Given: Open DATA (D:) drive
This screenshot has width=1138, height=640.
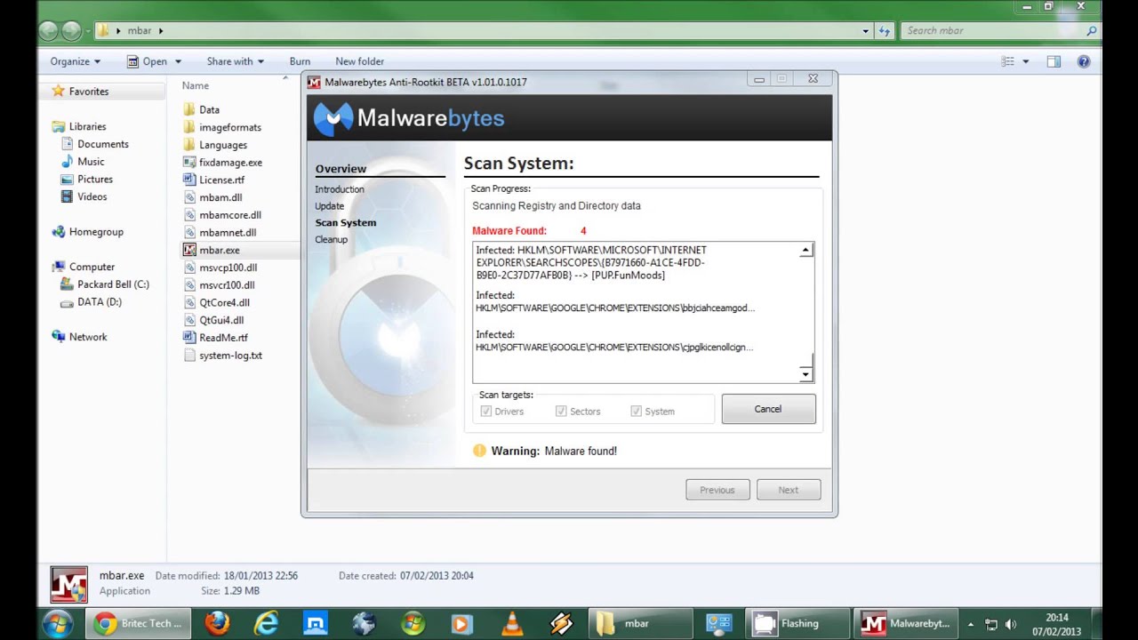Looking at the screenshot, I should click(x=99, y=302).
